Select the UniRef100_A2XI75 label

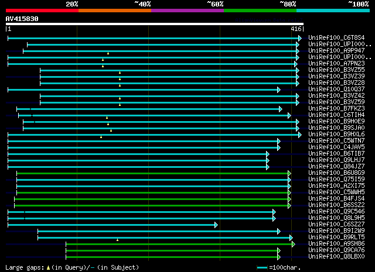click(x=336, y=186)
